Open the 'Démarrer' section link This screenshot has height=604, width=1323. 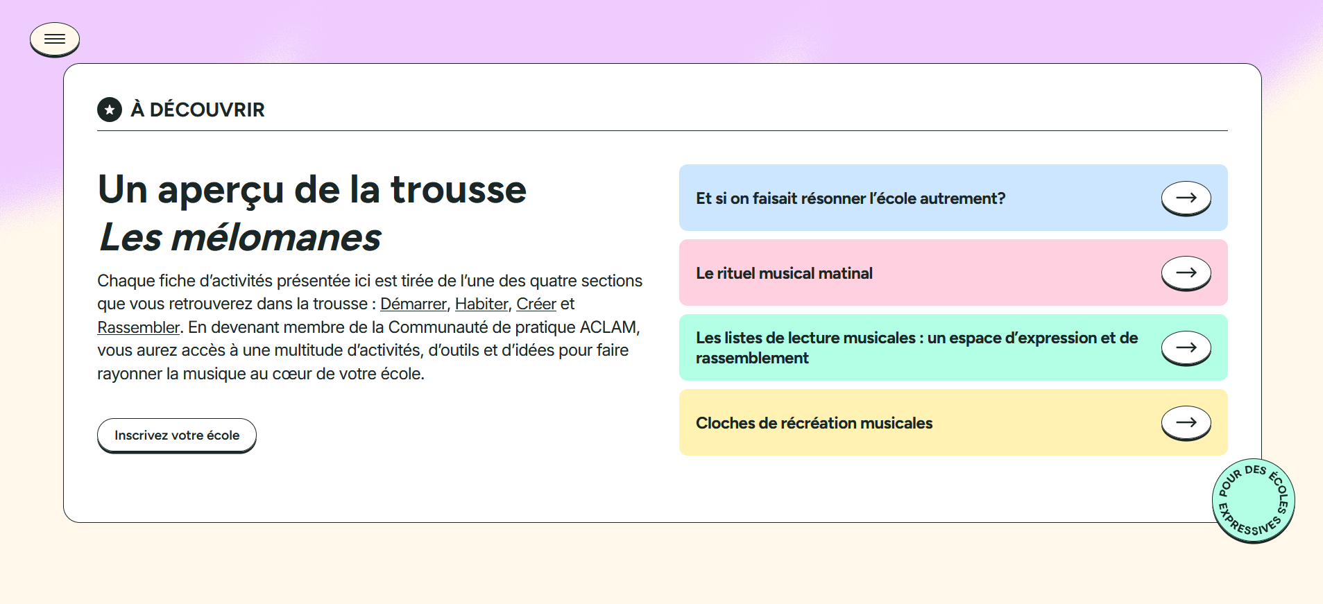click(413, 304)
